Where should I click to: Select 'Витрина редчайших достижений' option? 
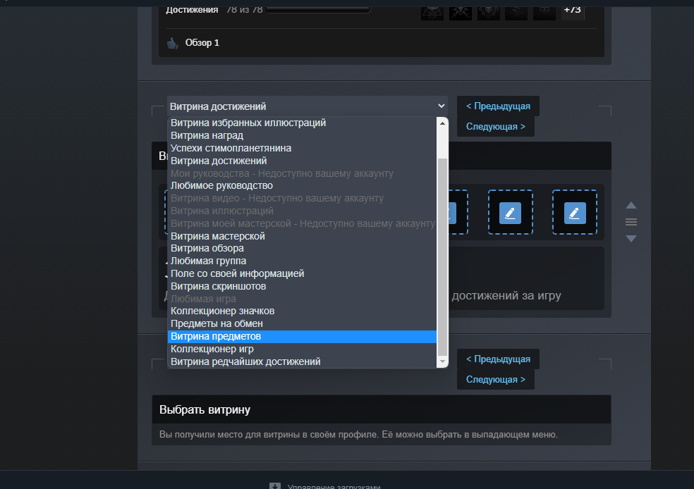coord(302,361)
